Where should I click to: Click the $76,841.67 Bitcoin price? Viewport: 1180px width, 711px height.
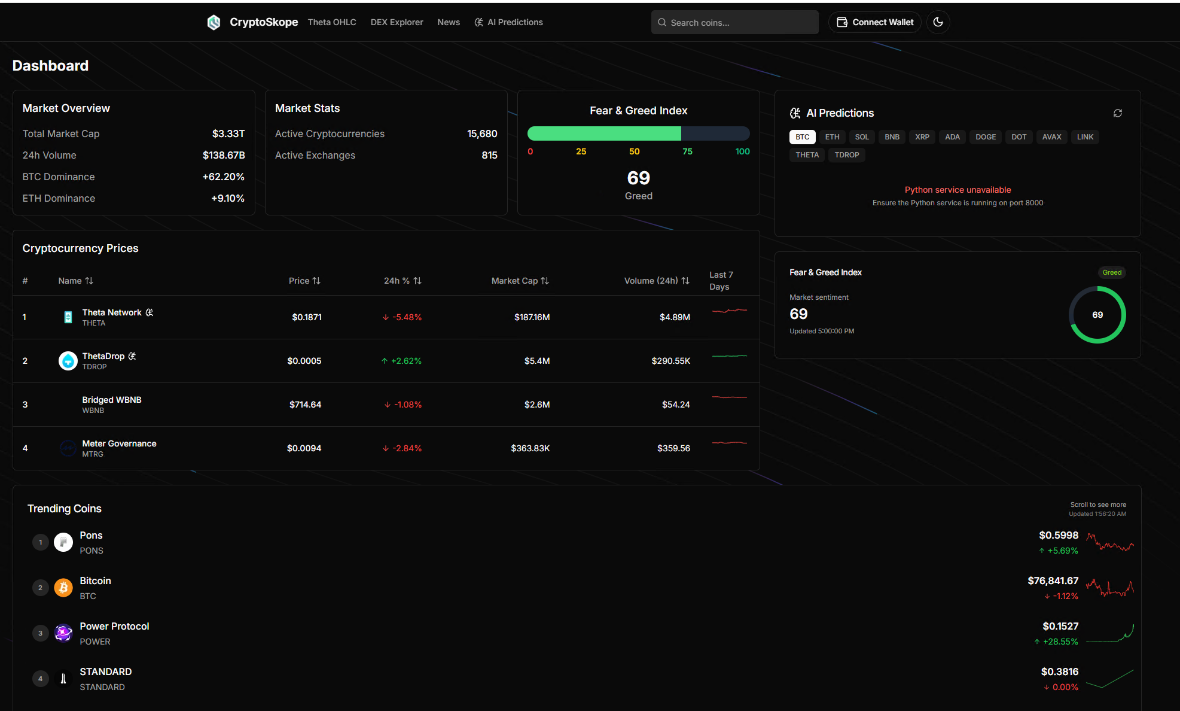point(1053,581)
